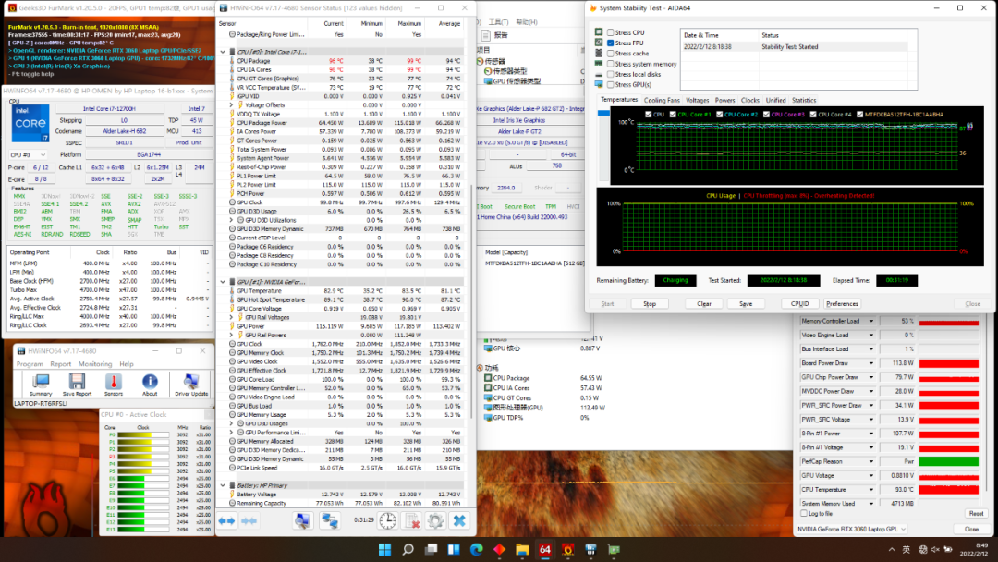This screenshot has height=562, width=998.
Task: Open the CPU #0 selector dropdown
Action: (x=28, y=154)
